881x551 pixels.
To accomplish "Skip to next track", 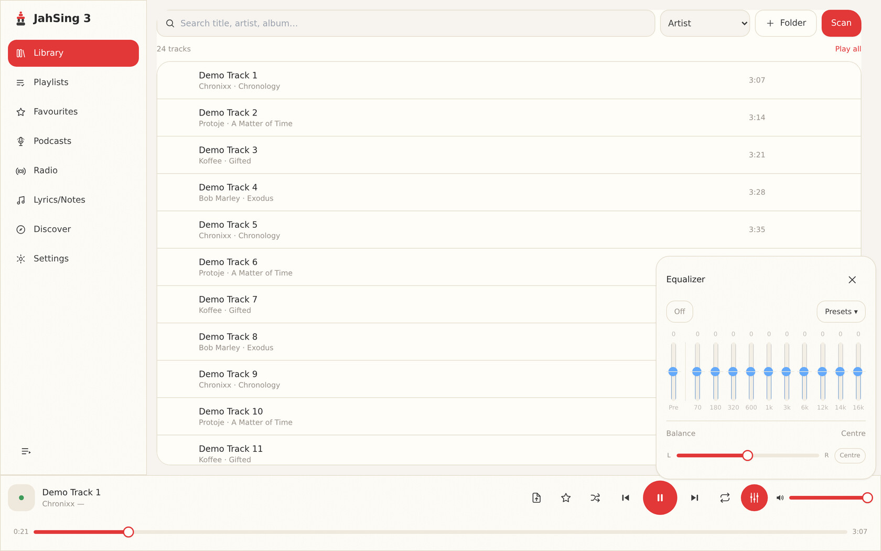I will tap(695, 498).
